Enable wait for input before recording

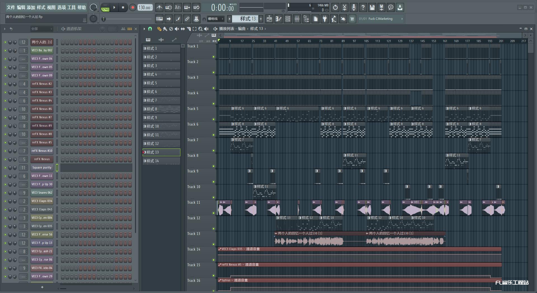pos(168,8)
